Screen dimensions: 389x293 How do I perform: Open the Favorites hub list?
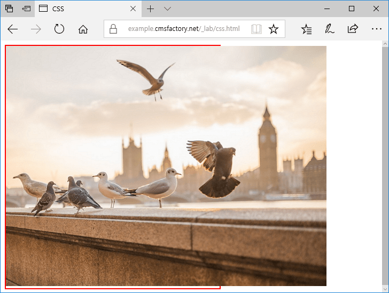306,29
